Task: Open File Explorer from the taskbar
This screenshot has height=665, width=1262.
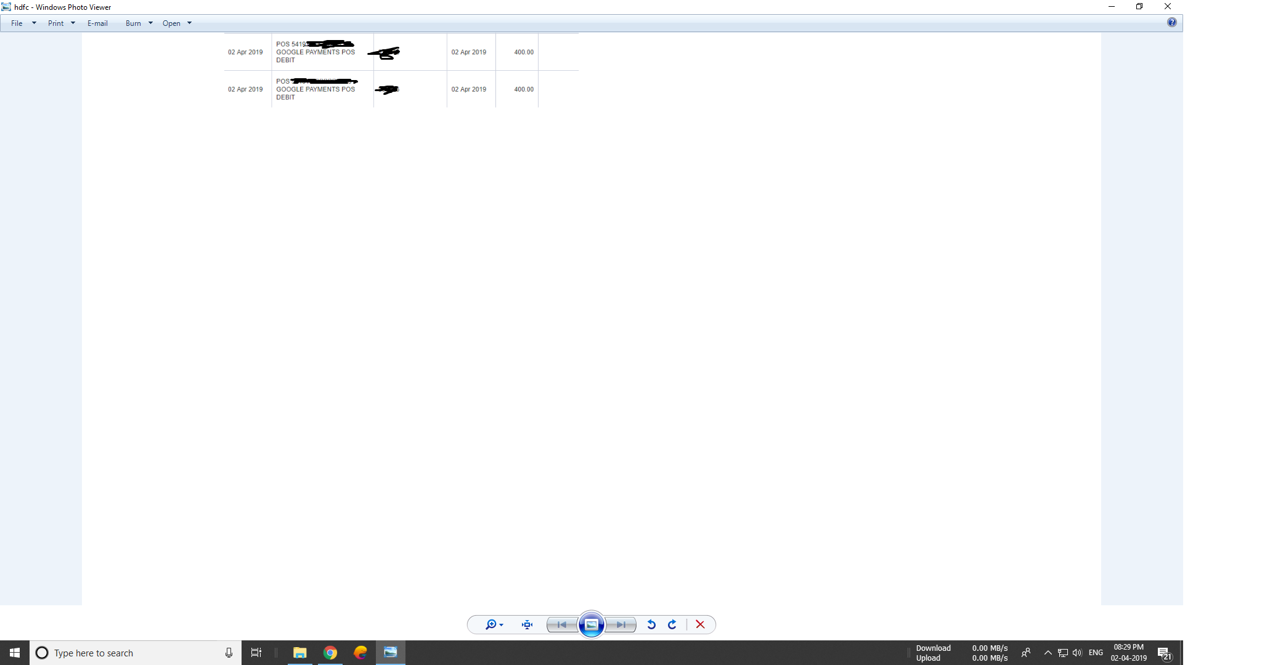Action: 300,653
